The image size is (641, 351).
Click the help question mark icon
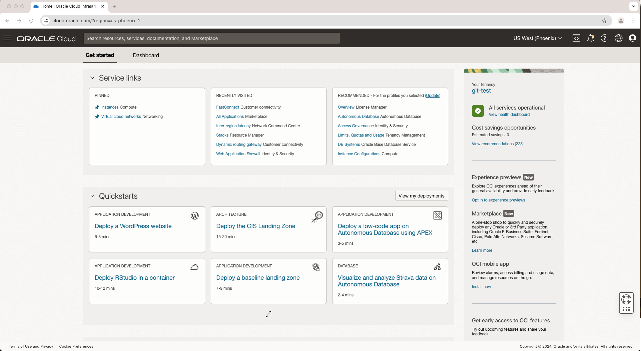point(604,38)
